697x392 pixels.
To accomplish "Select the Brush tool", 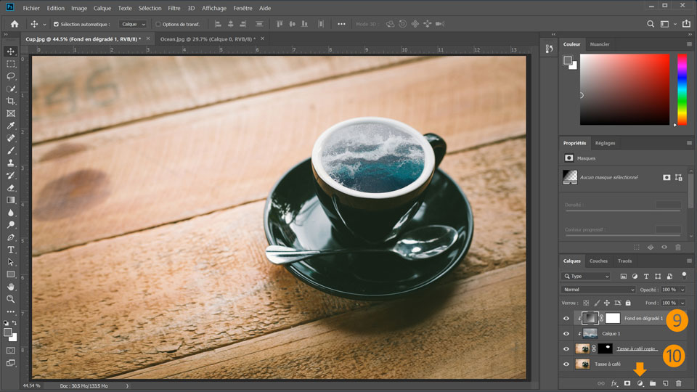I will point(11,151).
